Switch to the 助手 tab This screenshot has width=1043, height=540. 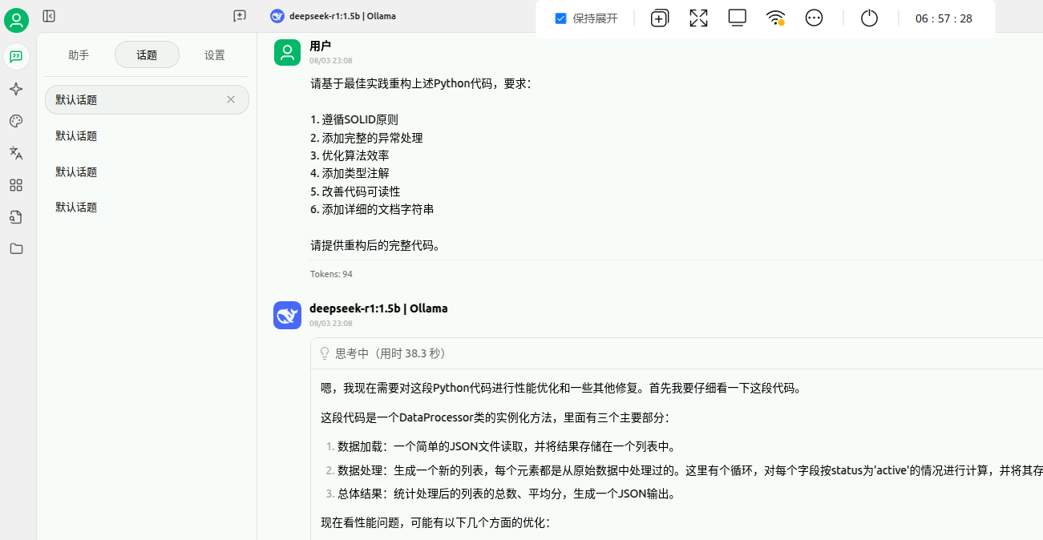pyautogui.click(x=79, y=55)
